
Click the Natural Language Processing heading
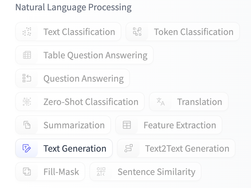point(73,8)
